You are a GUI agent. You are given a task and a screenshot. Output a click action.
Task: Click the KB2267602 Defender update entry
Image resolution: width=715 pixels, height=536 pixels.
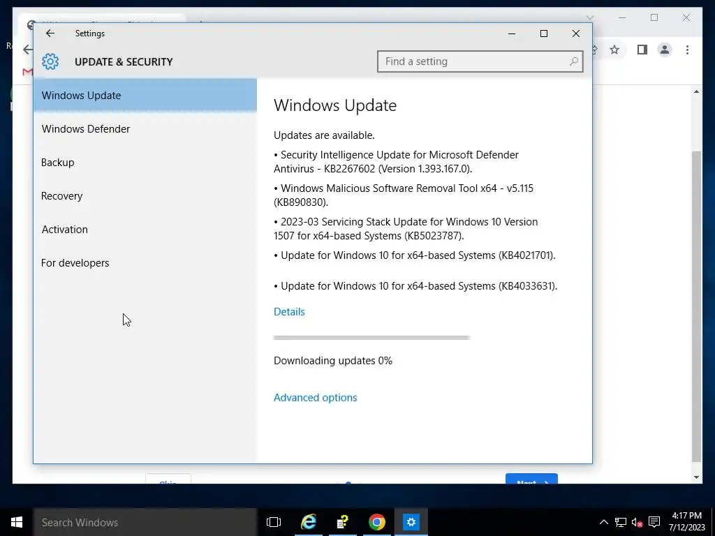[396, 162]
